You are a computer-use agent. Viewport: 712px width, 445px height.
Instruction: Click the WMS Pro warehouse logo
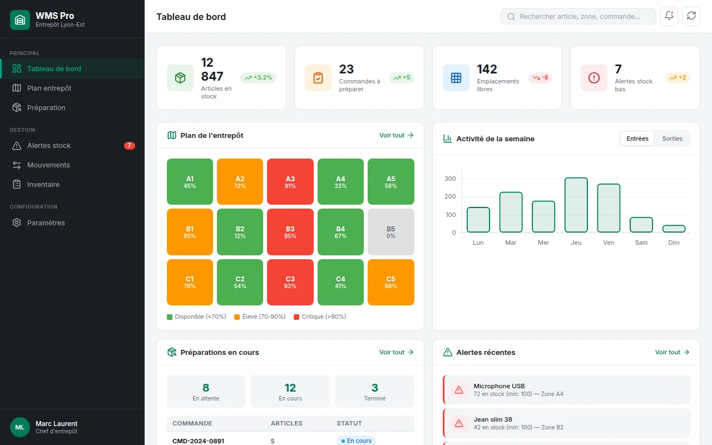(x=20, y=20)
